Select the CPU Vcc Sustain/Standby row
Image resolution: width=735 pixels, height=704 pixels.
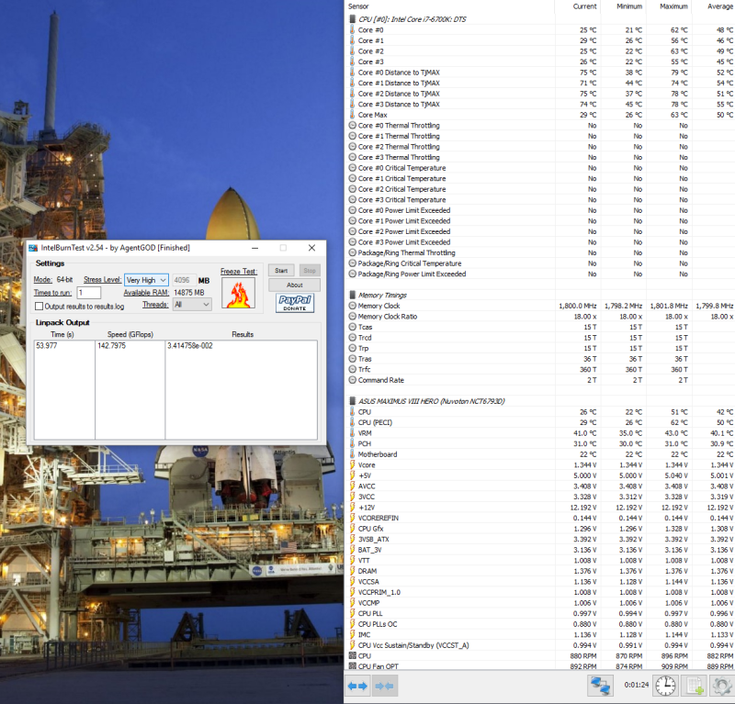click(x=540, y=645)
